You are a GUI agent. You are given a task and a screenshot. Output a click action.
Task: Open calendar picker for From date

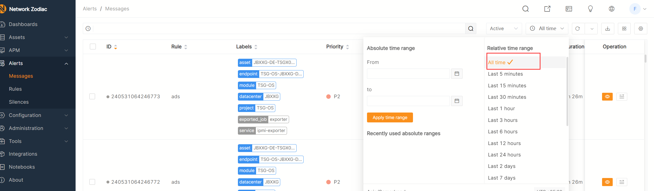pyautogui.click(x=457, y=74)
